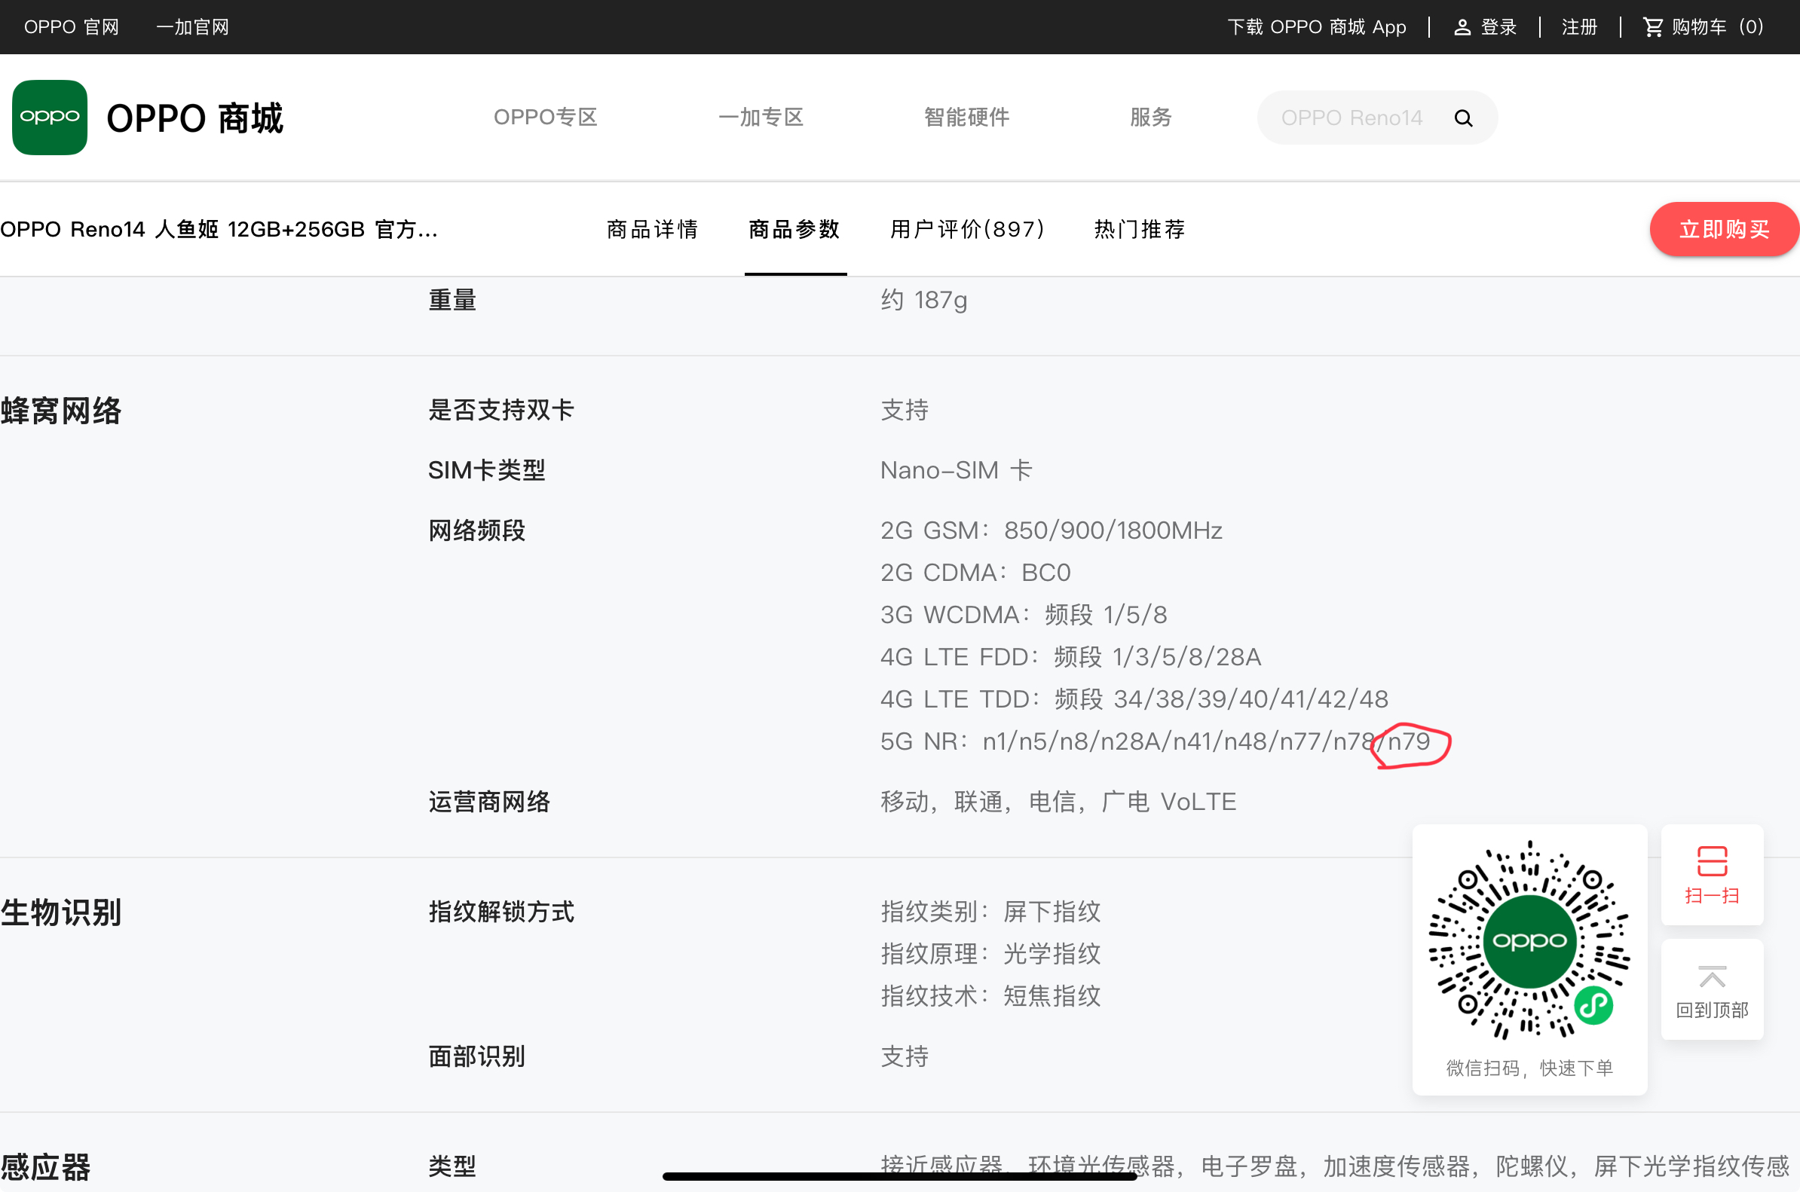Click the shopping cart icon

[x=1652, y=27]
